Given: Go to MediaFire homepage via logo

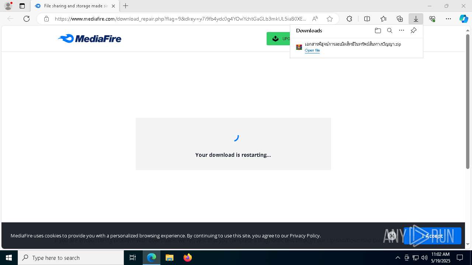Looking at the screenshot, I should tap(90, 39).
